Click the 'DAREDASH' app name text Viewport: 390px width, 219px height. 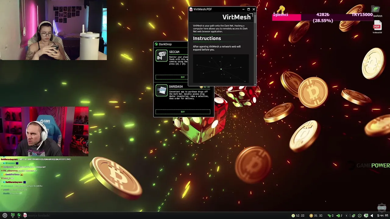point(176,87)
